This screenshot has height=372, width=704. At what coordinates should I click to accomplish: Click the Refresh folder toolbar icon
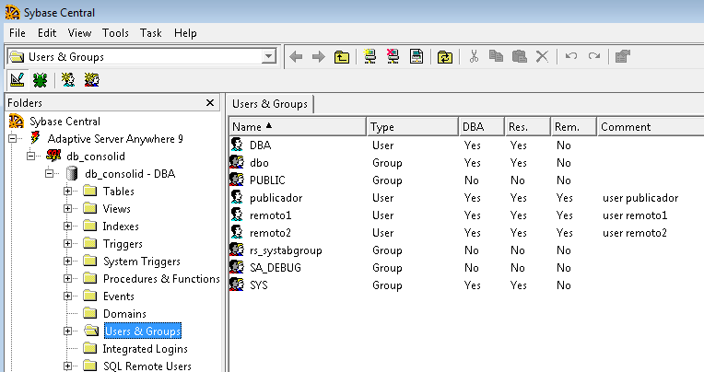(x=445, y=56)
